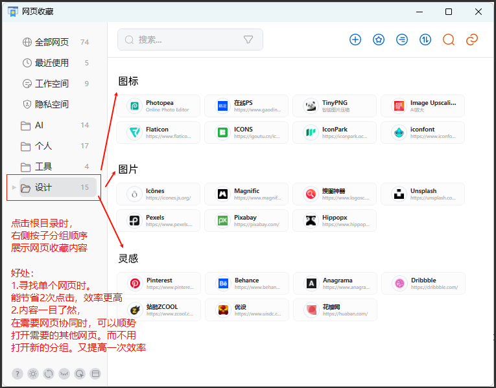Toggle hidden items with closed-eye icon
496x388 pixels.
pyautogui.click(x=64, y=374)
